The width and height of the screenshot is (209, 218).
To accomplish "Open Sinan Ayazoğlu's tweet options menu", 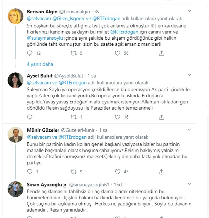I will [189, 184].
